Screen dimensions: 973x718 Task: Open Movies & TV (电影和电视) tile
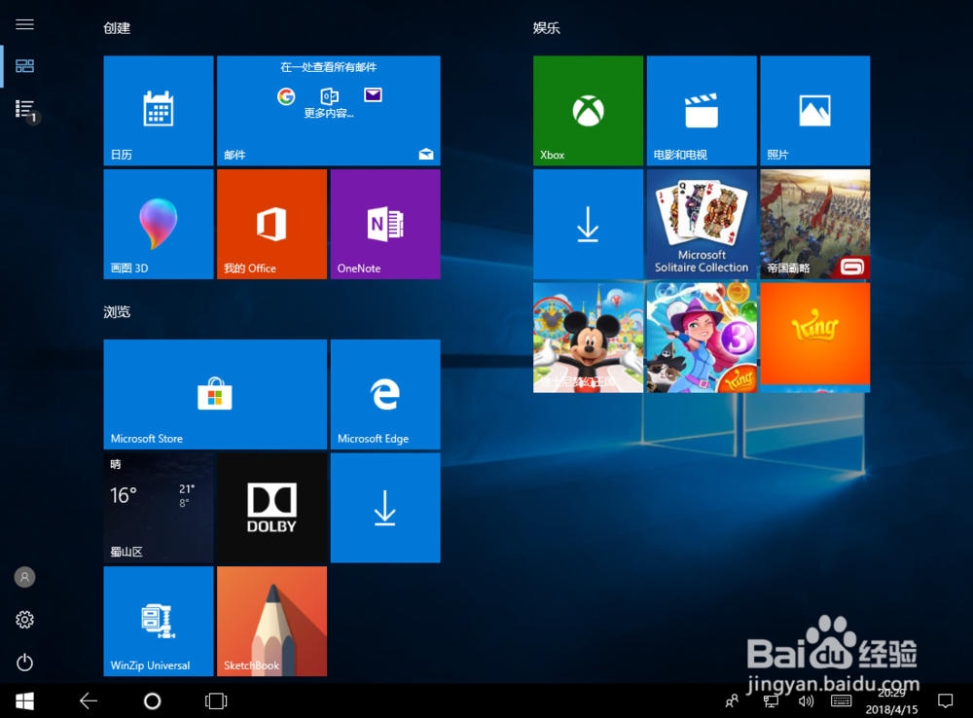[x=702, y=111]
